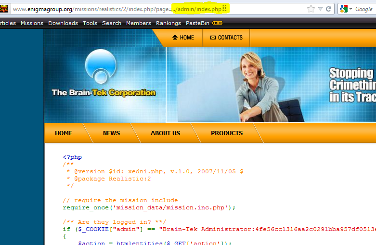The image size is (376, 245).
Task: Open the URL history dropdown arrow
Action: (320, 9)
